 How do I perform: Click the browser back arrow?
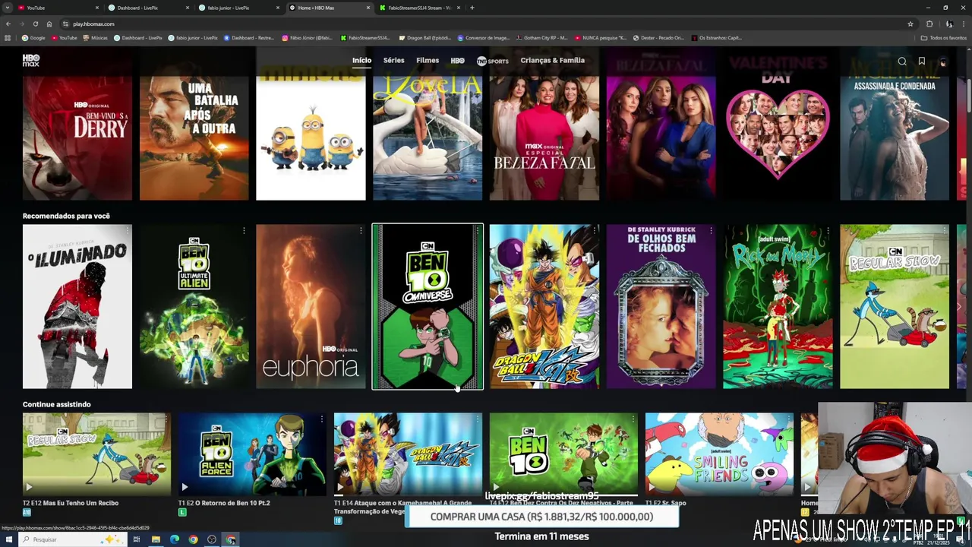tap(8, 24)
